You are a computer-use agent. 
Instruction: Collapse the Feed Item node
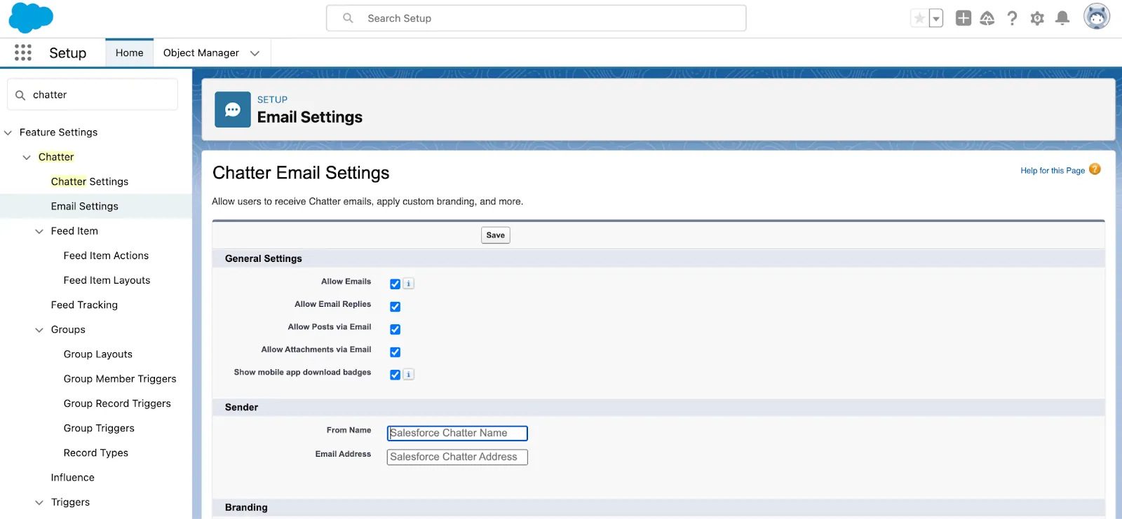[39, 231]
